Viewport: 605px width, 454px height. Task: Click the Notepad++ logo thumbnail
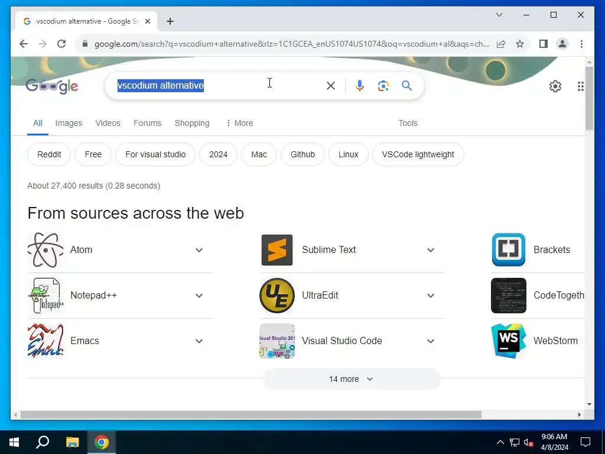[x=45, y=296]
